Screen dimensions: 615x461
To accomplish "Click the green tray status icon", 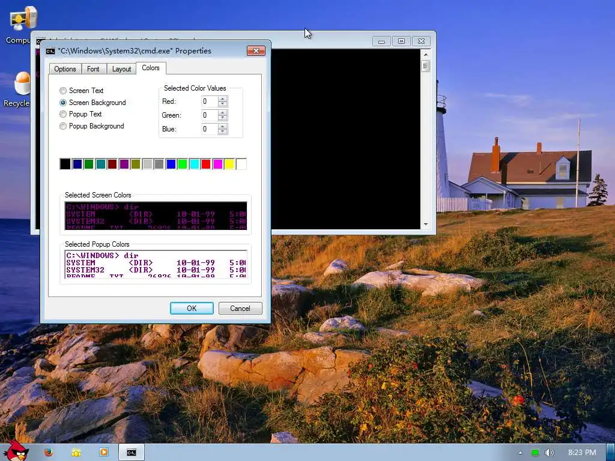I will 535,453.
